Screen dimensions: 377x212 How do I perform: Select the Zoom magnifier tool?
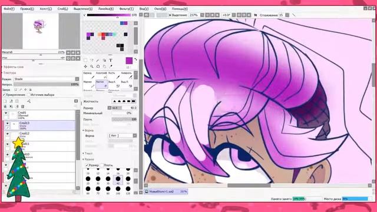92,67
